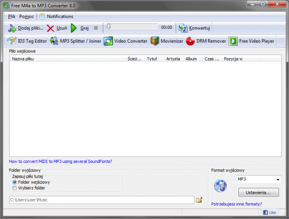The height and width of the screenshot is (219, 289).
Task: Click the output path field C:\Users\user\Music
Action: [102, 200]
